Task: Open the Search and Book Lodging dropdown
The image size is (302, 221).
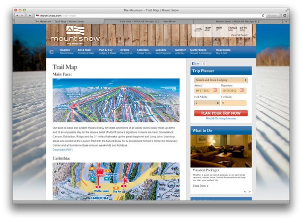Action: pyautogui.click(x=221, y=80)
